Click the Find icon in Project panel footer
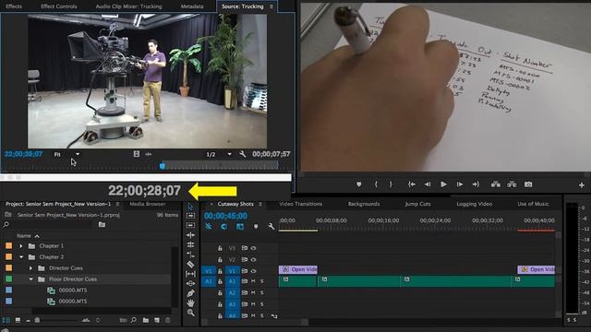The height and width of the screenshot is (332, 591). (x=133, y=320)
